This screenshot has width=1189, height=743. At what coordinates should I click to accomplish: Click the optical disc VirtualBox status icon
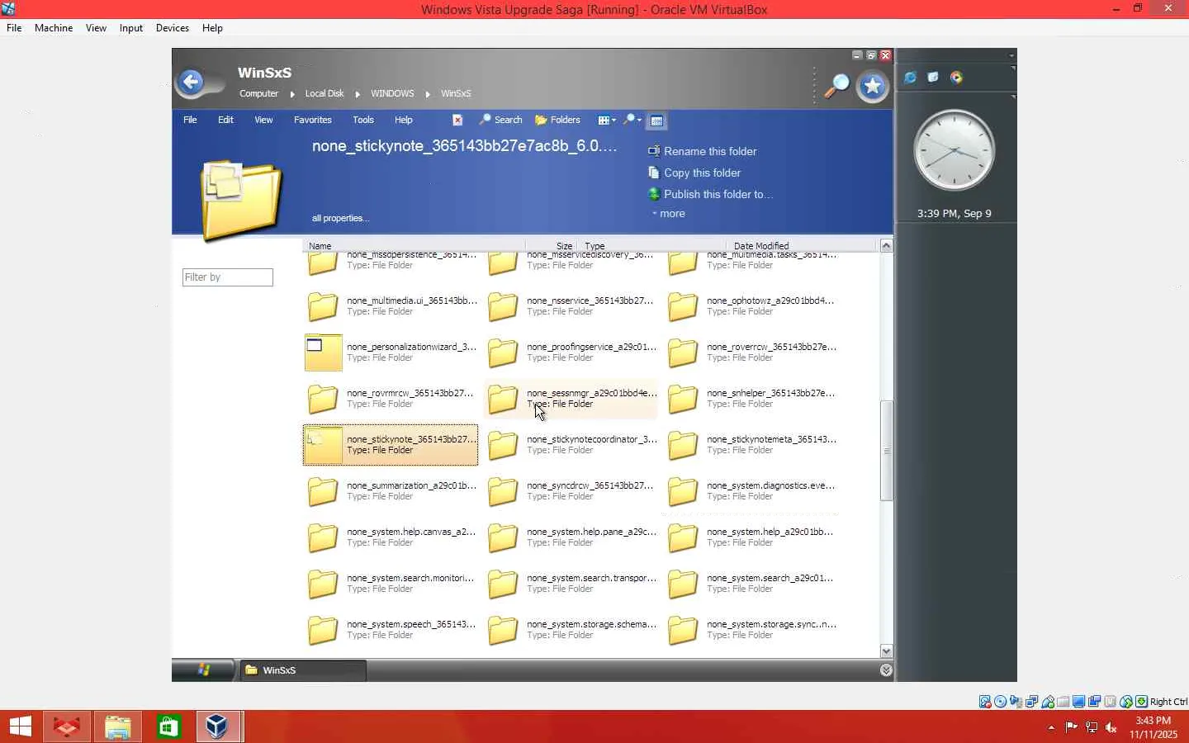click(1001, 702)
